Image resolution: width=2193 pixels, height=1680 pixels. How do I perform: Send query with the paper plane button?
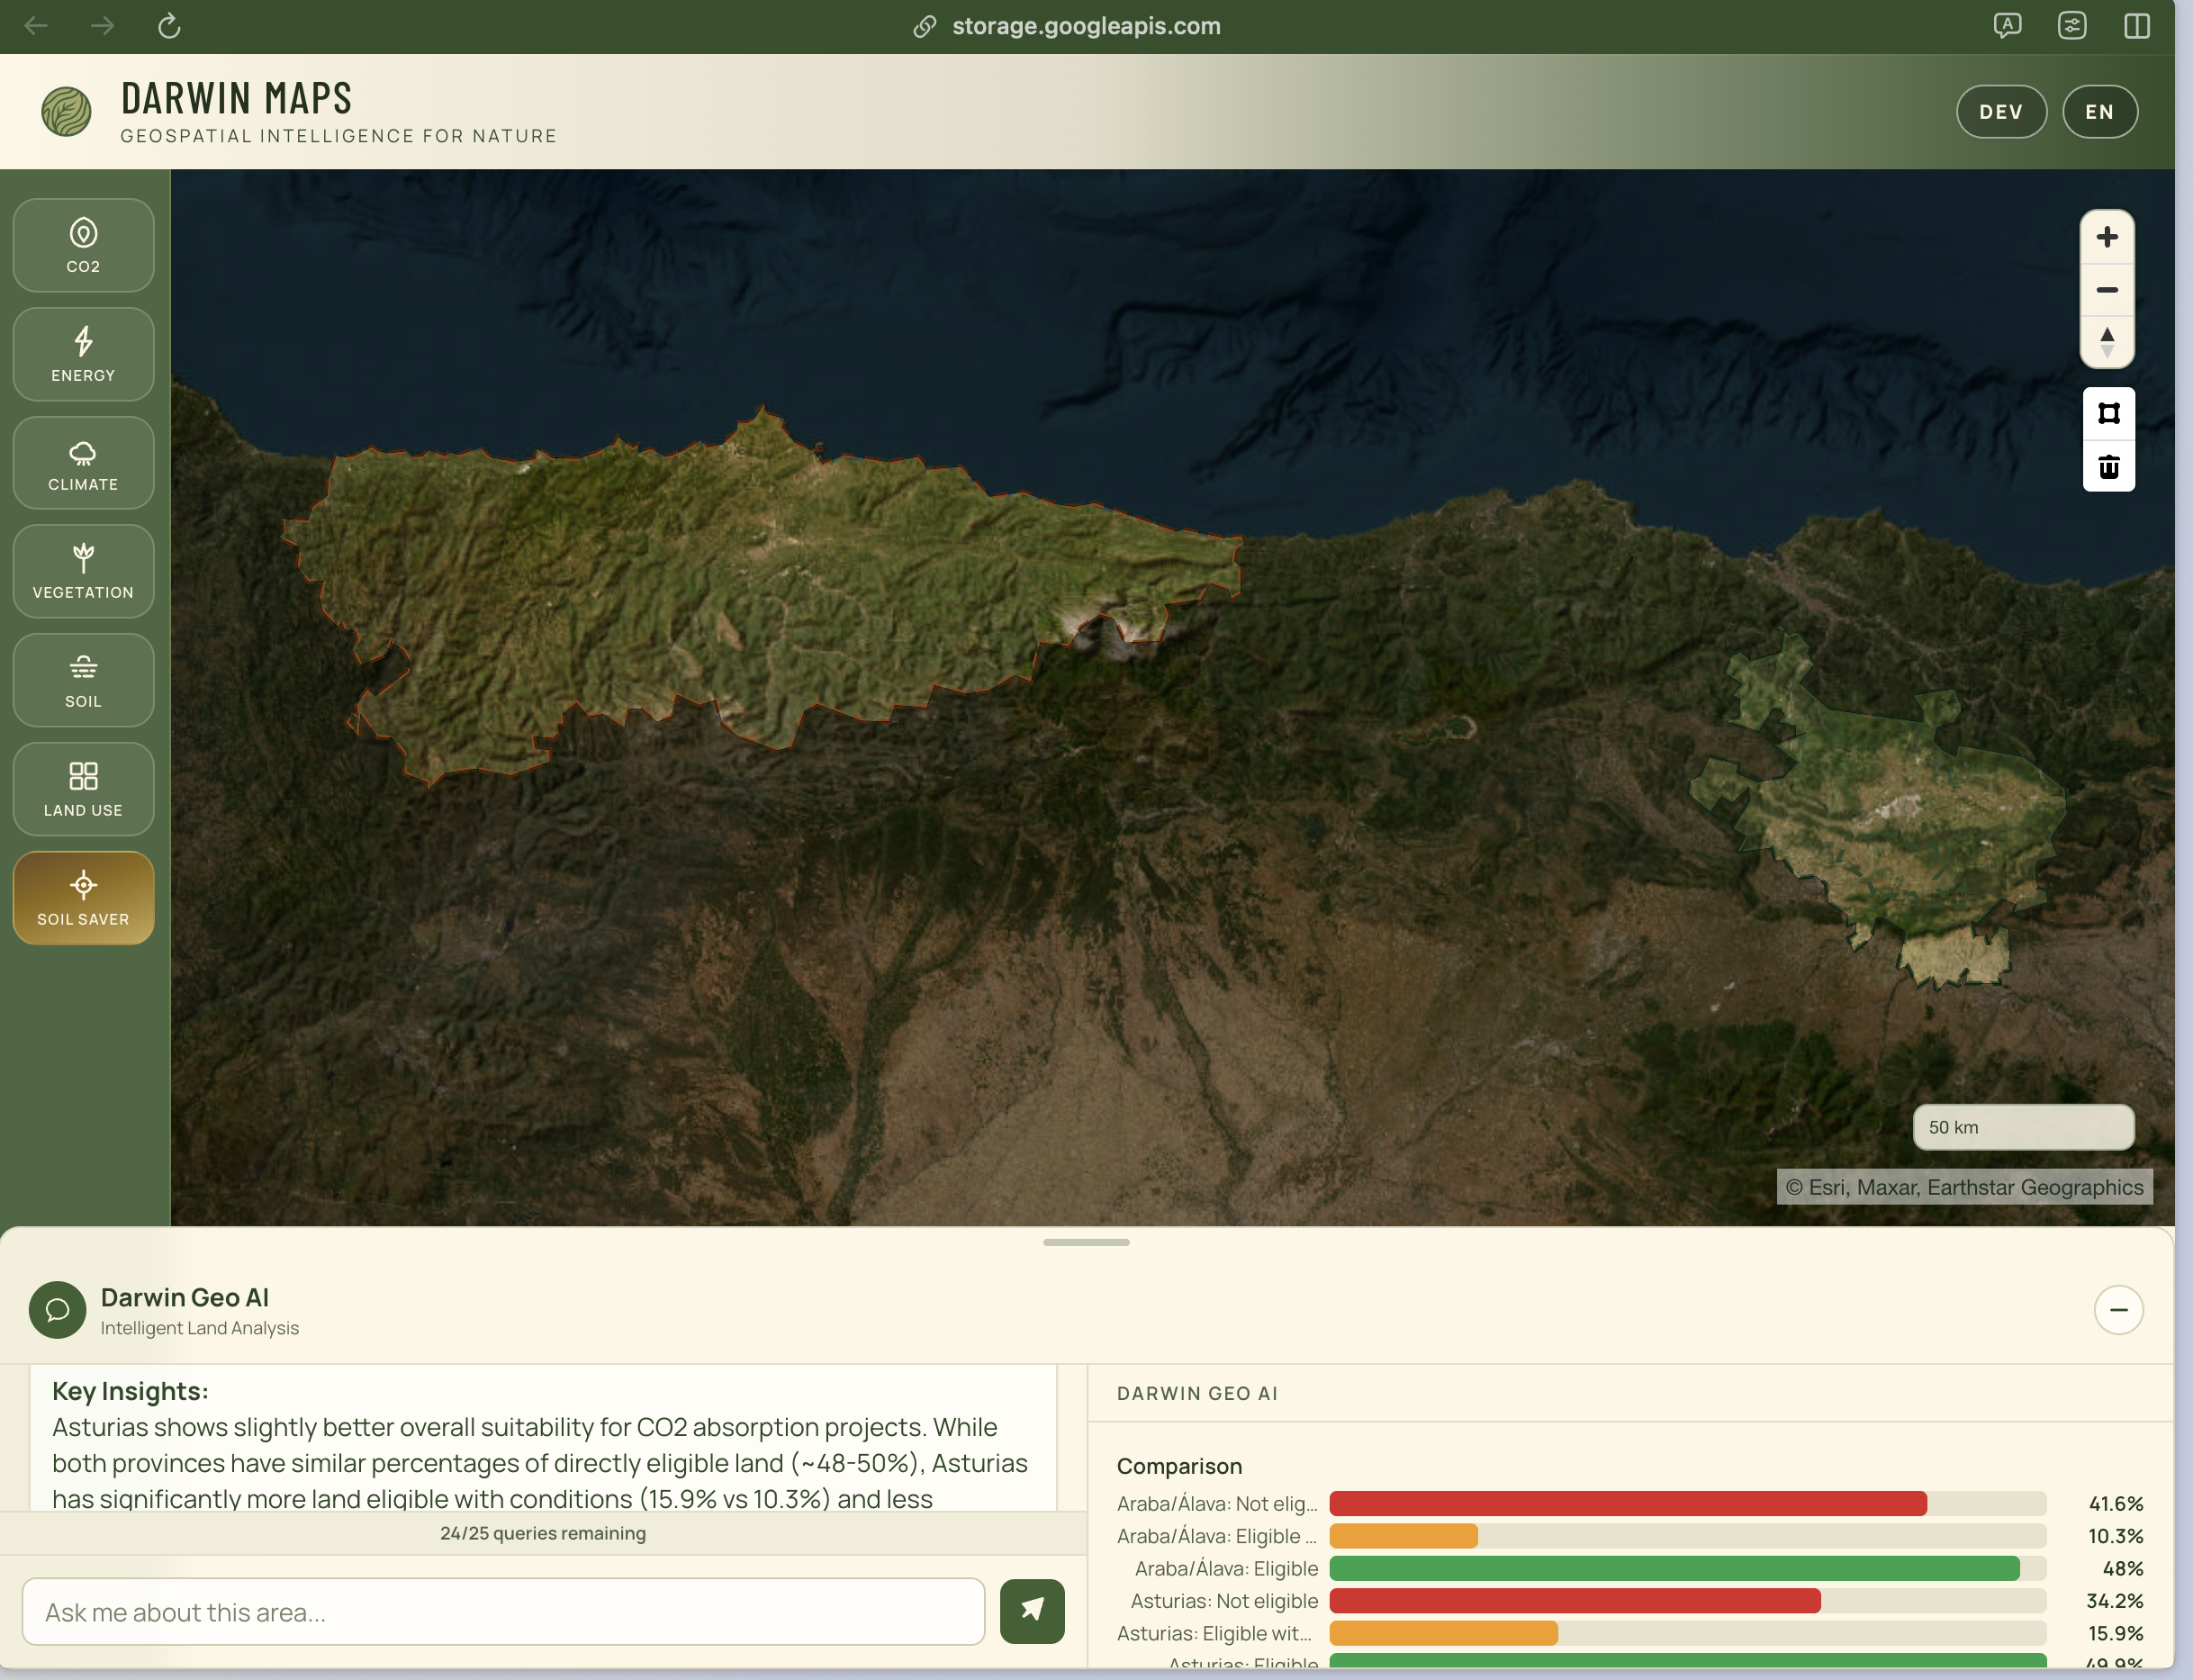(x=1031, y=1611)
